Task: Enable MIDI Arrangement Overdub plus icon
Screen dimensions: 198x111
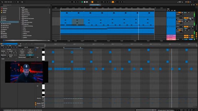Action: point(90,2)
